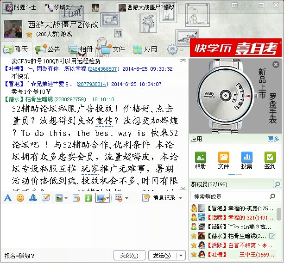Open the QQ number link 2484368507
This screenshot has height=263, width=284.
pos(103,69)
